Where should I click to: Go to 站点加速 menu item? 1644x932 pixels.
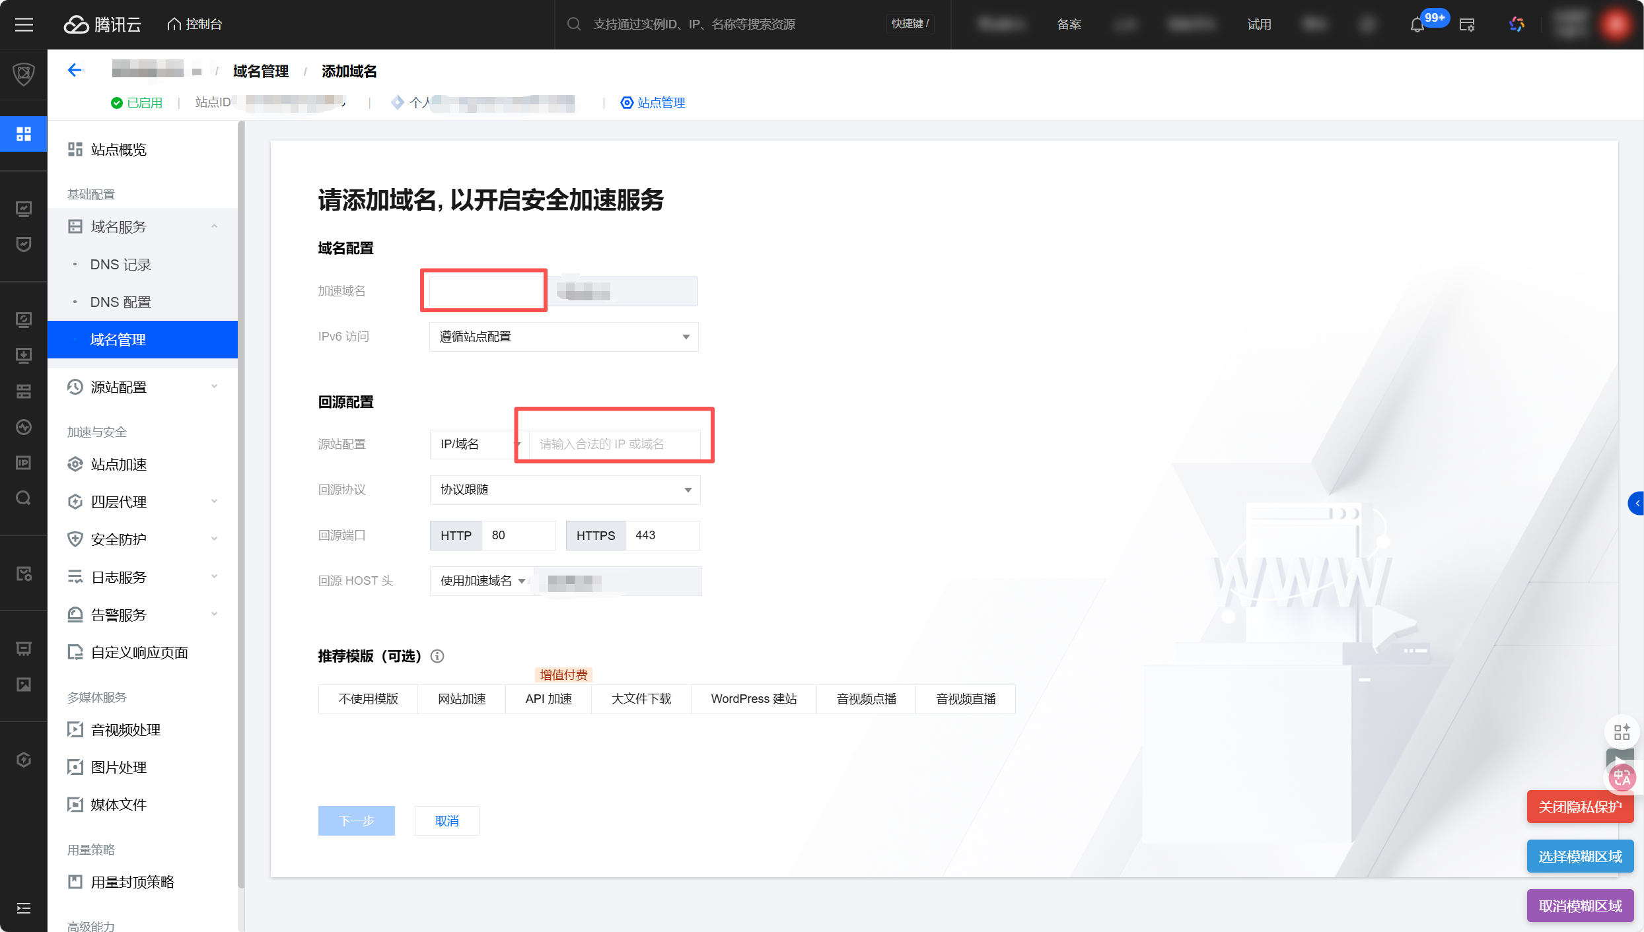point(119,465)
